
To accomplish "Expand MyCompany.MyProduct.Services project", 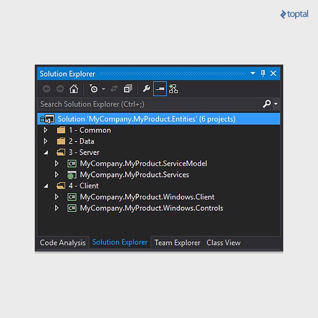I will (x=57, y=174).
